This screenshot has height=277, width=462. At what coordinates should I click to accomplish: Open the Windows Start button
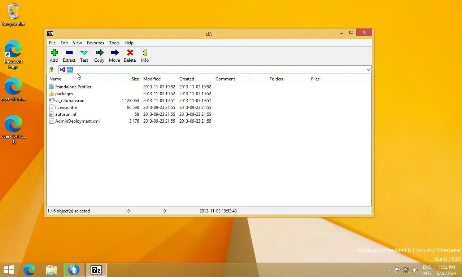point(9,270)
